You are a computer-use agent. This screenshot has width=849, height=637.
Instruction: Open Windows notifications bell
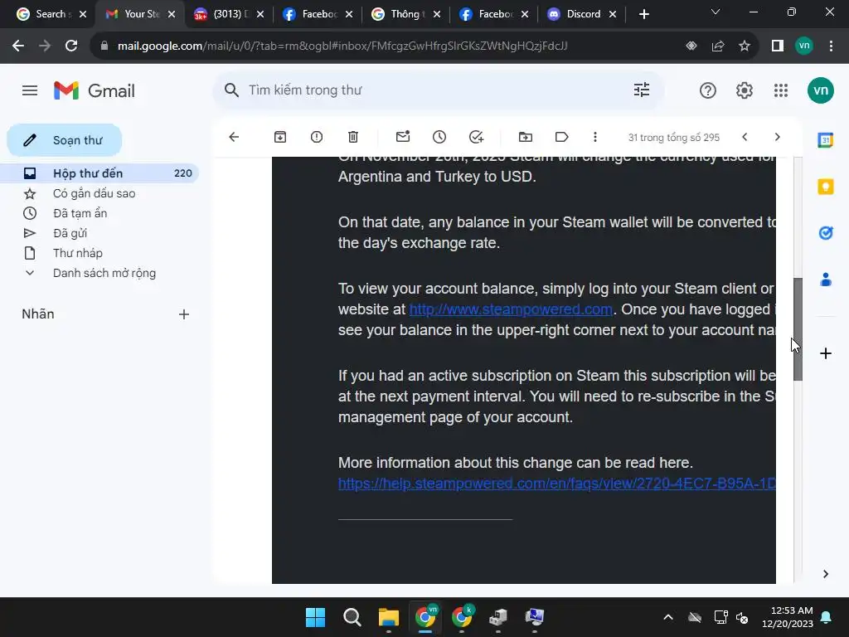point(827,617)
